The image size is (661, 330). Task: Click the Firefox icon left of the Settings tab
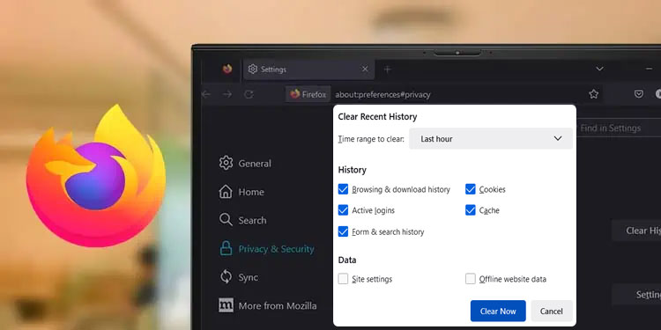coord(227,69)
